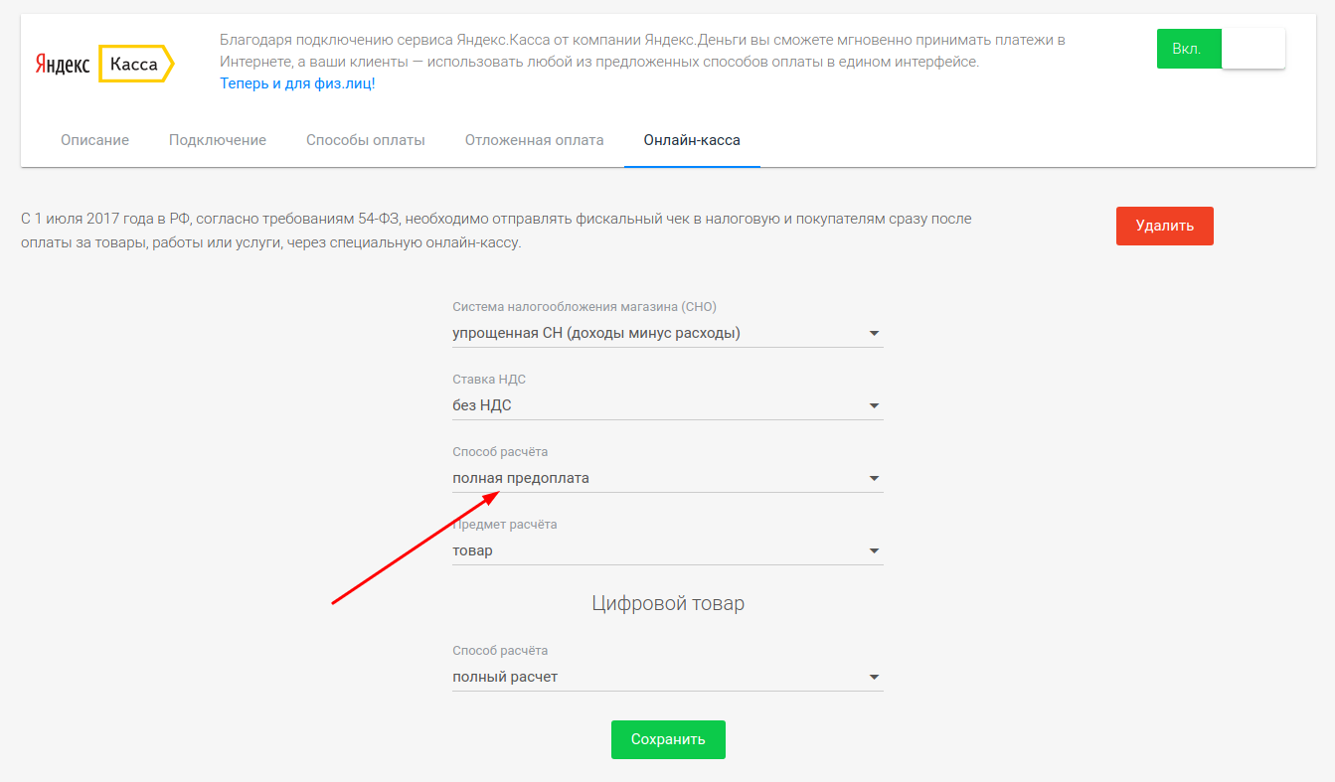Click the red Удалить button
This screenshot has height=782, width=1335.
tap(1165, 226)
